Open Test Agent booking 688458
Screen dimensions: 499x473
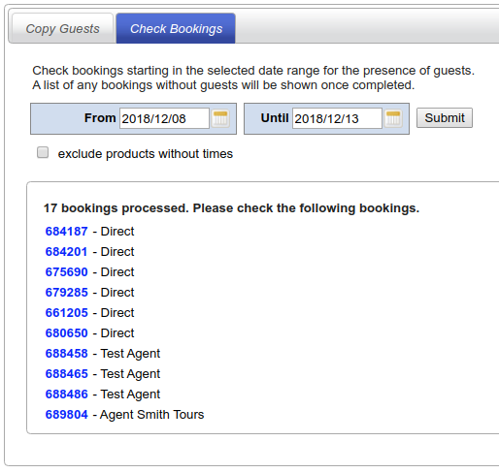pyautogui.click(x=67, y=354)
